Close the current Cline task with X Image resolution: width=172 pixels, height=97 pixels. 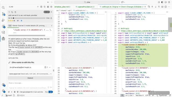click(51, 12)
